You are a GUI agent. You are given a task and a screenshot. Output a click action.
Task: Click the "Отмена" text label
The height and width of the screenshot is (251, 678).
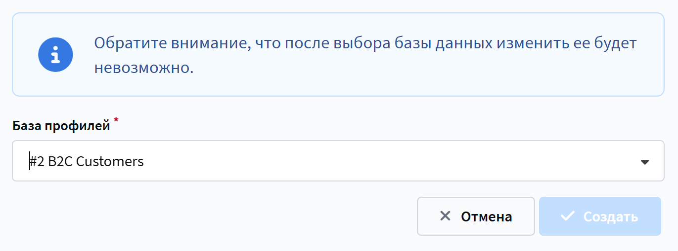[486, 216]
